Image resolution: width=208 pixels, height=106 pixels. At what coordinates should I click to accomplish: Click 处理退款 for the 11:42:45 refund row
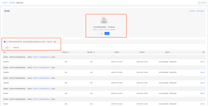click(202, 93)
